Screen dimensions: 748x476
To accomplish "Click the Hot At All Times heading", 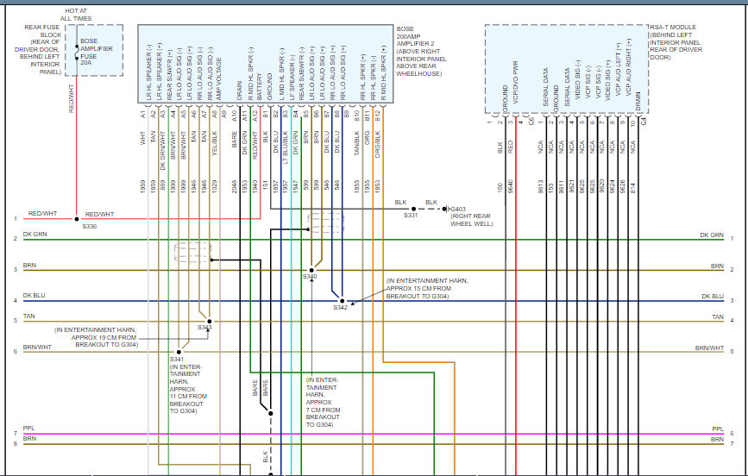I will coord(76,15).
